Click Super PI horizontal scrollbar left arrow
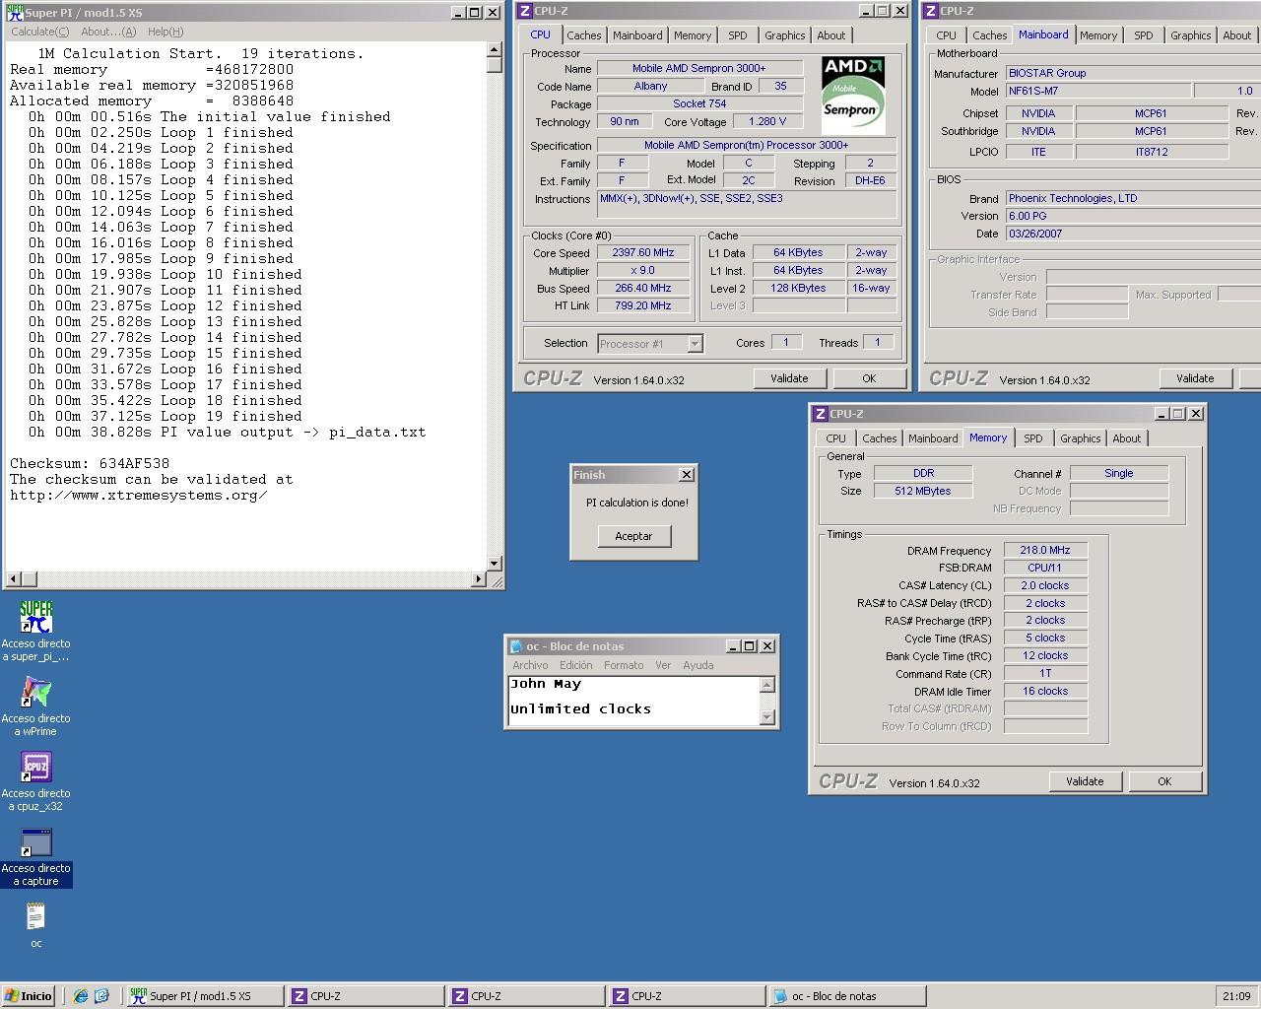This screenshot has width=1261, height=1009. point(13,578)
